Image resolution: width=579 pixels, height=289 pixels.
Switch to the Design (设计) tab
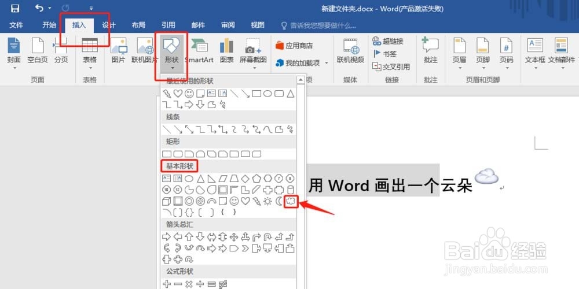(109, 25)
